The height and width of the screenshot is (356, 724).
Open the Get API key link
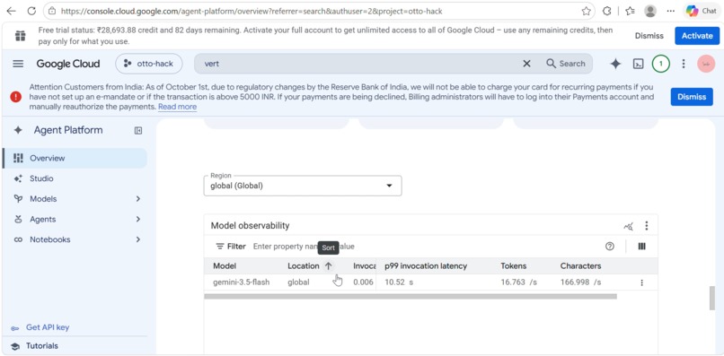pyautogui.click(x=47, y=327)
